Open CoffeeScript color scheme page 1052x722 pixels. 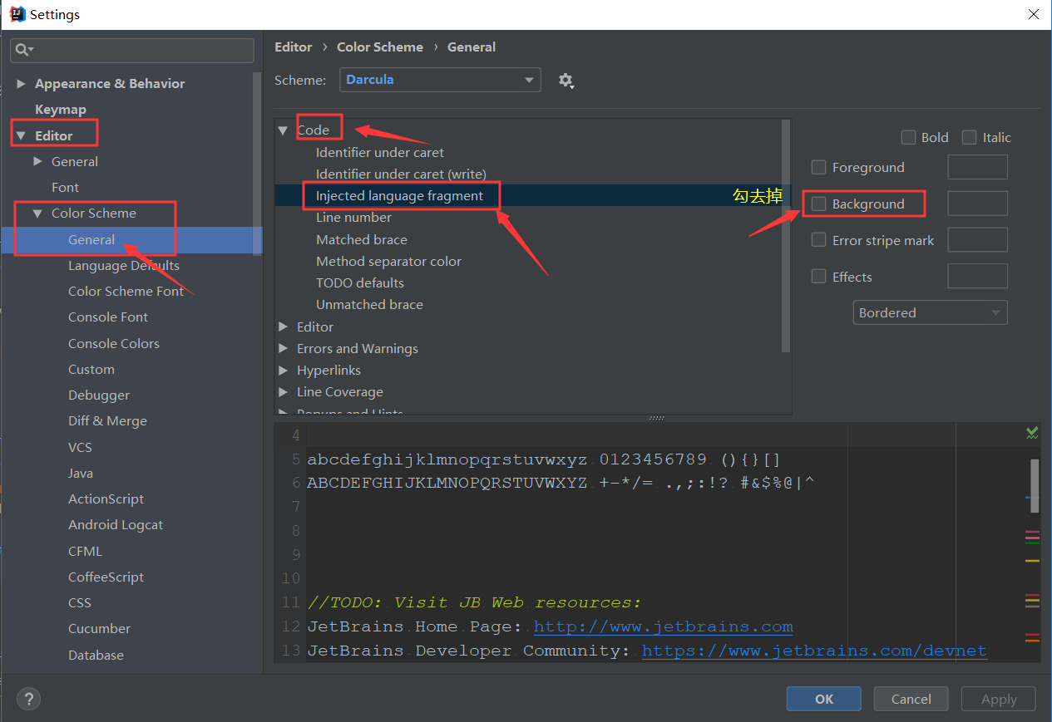click(x=106, y=577)
